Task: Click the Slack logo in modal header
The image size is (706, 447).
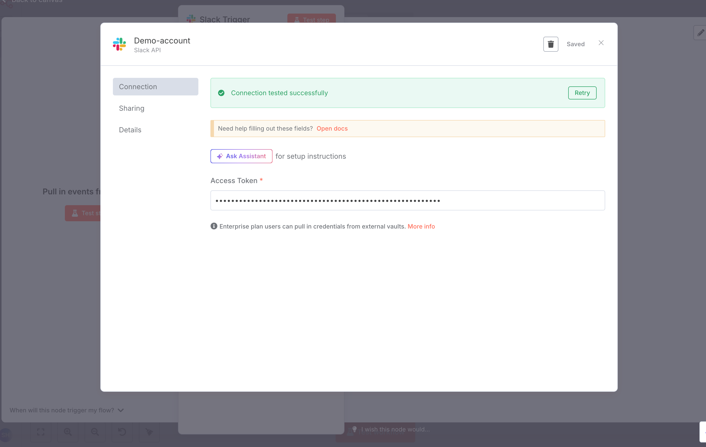Action: [x=119, y=44]
